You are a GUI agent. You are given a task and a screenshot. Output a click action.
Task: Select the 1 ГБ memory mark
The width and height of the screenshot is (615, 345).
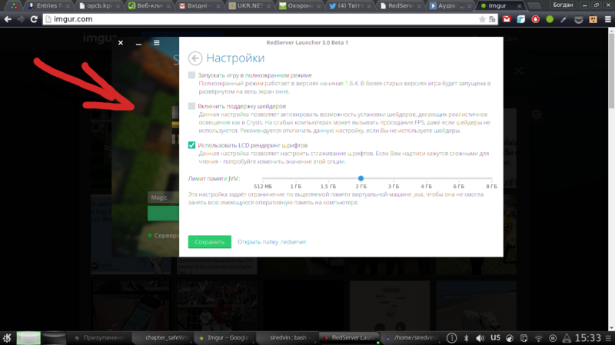296,186
